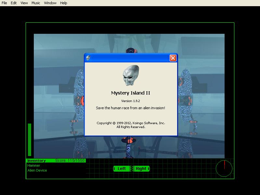Select the Hammer in the inventory
Image resolution: width=260 pixels, height=195 pixels.
tap(33, 165)
